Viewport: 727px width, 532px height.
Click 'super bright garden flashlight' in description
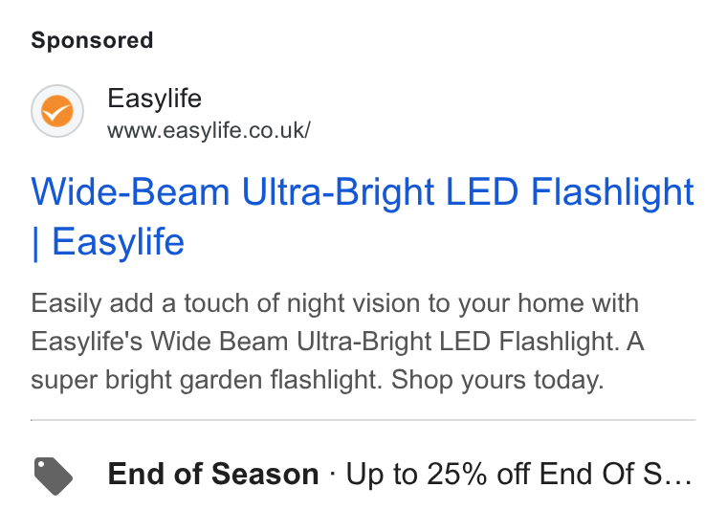[207, 380]
